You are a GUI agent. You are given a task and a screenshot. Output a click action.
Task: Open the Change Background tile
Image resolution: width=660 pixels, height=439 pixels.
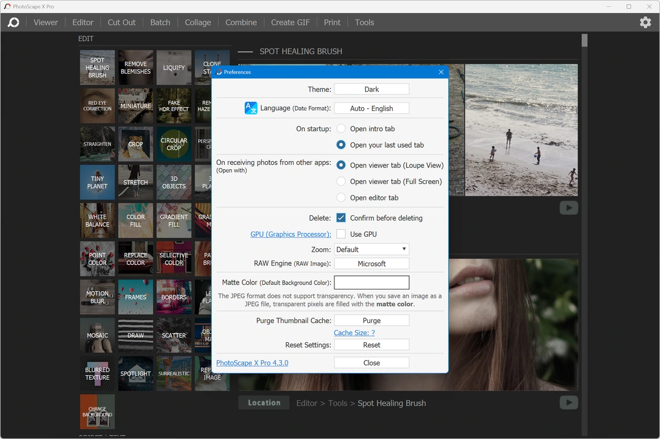97,412
